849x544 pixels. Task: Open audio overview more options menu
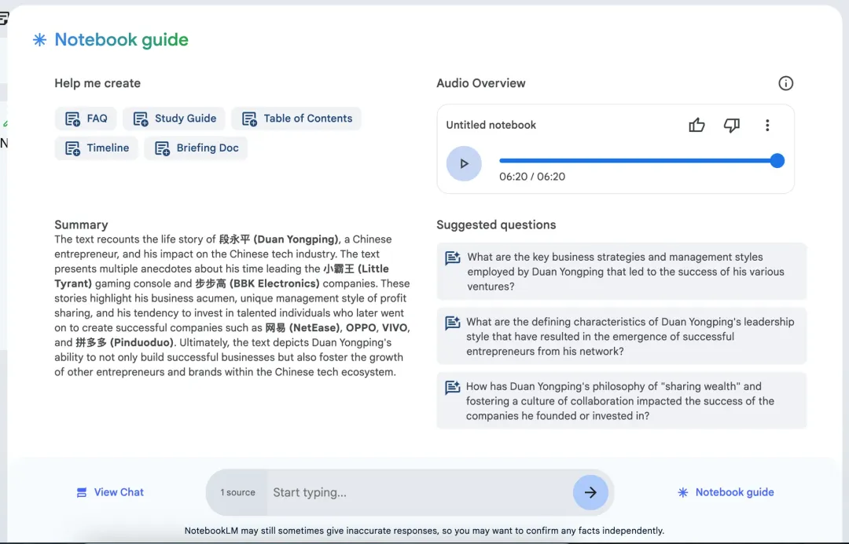tap(767, 126)
